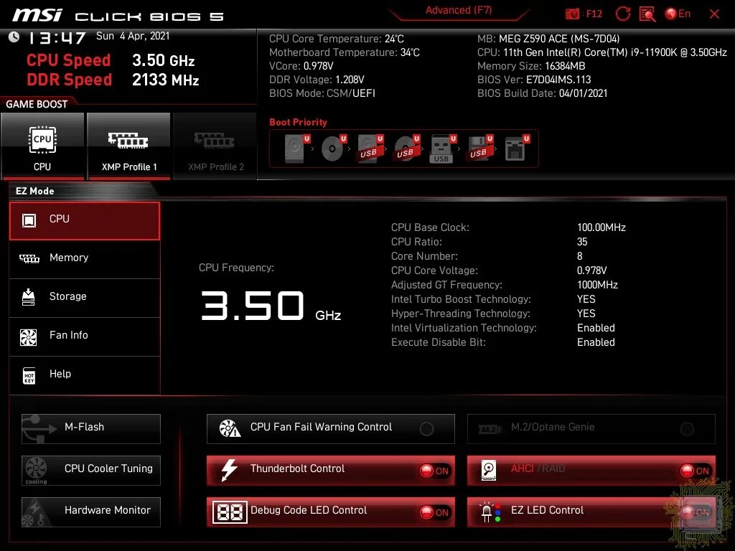
Task: Click the DDR Speed 2133 MHz value
Action: (x=166, y=80)
